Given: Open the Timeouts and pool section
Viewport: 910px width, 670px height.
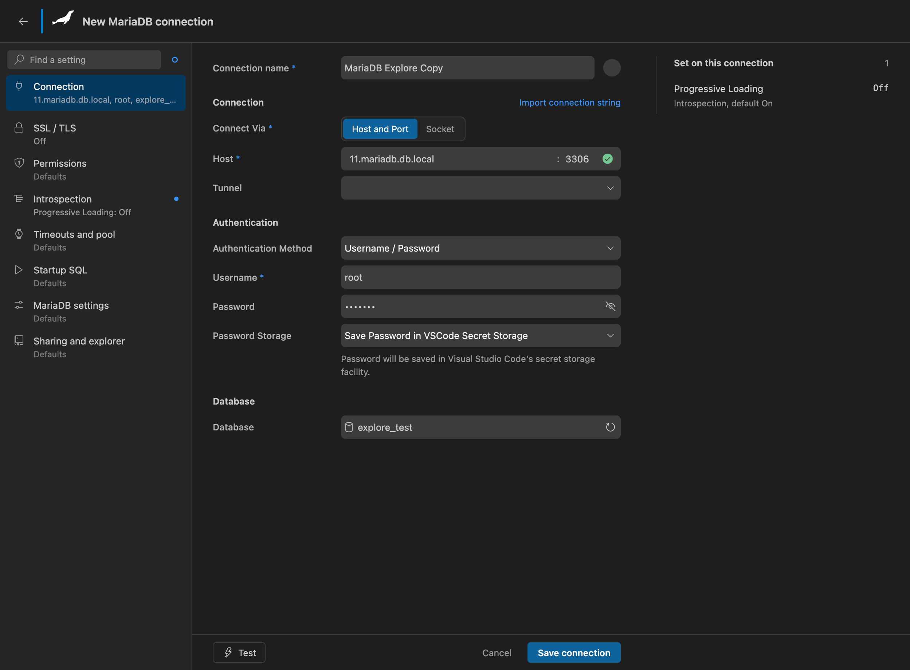Looking at the screenshot, I should [x=96, y=240].
